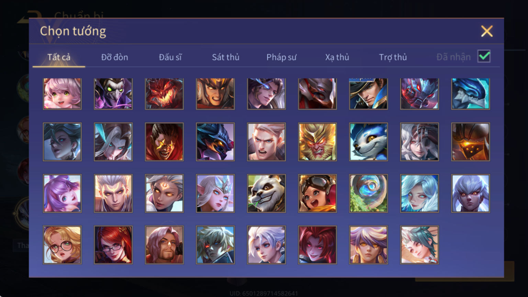528x297 pixels.
Task: Pick the pink-haired girl hero portrait
Action: click(62, 93)
